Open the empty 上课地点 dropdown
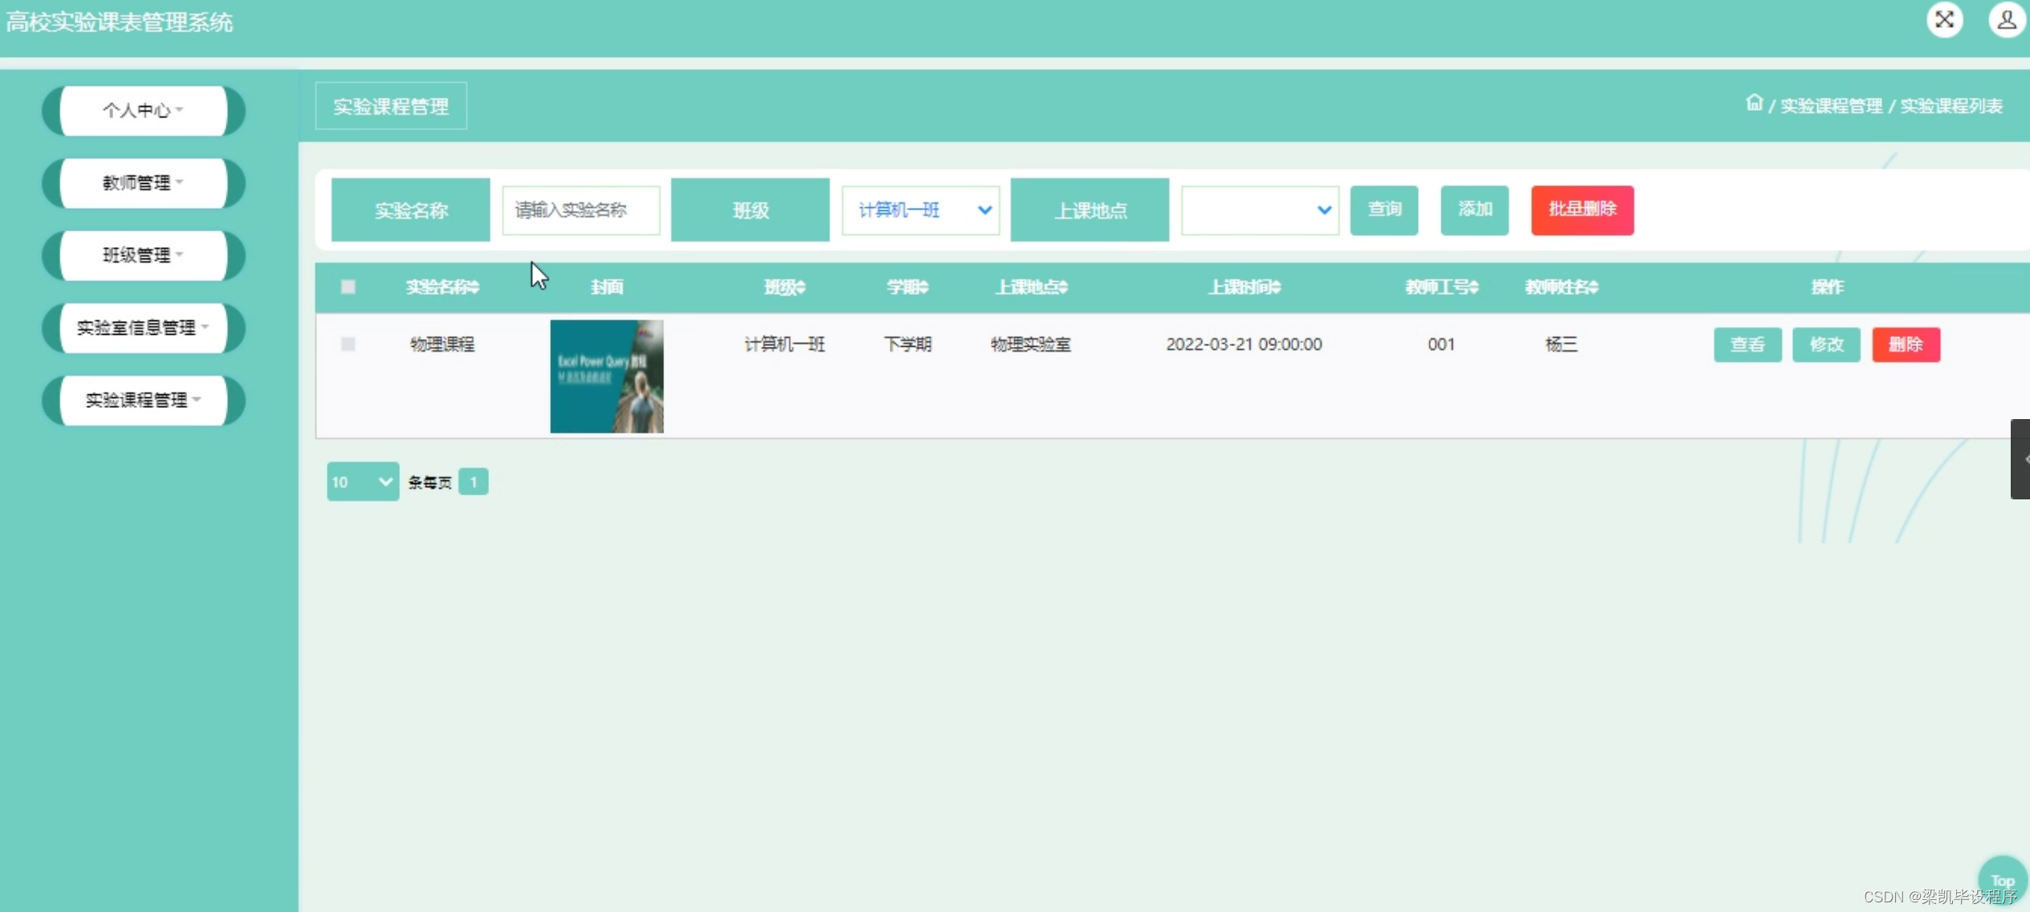Screen dimensions: 2030x912 click(x=1259, y=210)
